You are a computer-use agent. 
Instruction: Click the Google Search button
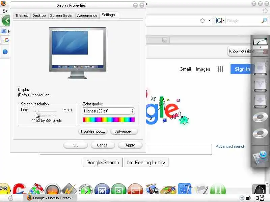click(103, 162)
